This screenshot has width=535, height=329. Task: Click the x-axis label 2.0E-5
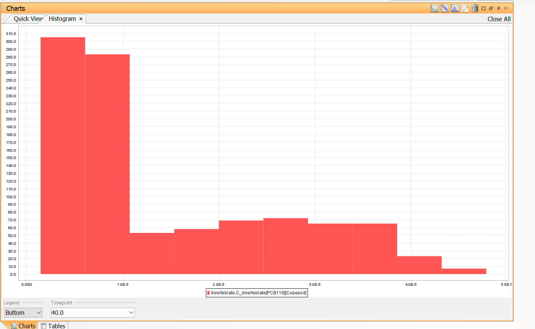(x=218, y=285)
